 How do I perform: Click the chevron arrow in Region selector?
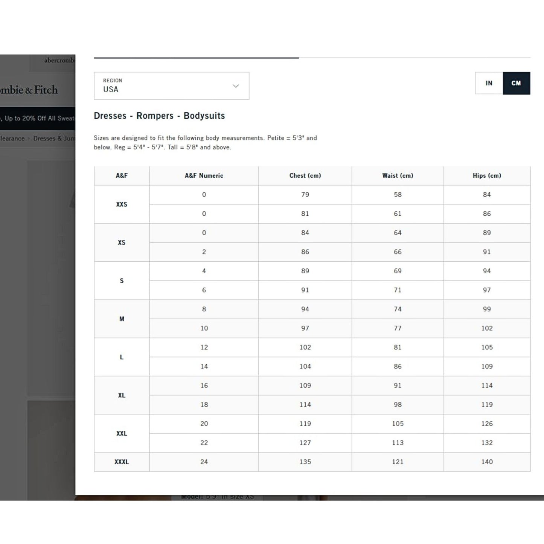(x=236, y=86)
